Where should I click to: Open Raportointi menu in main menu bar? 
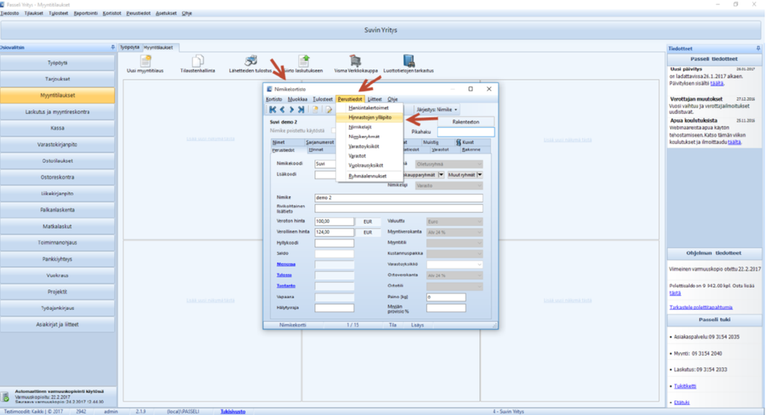(85, 13)
